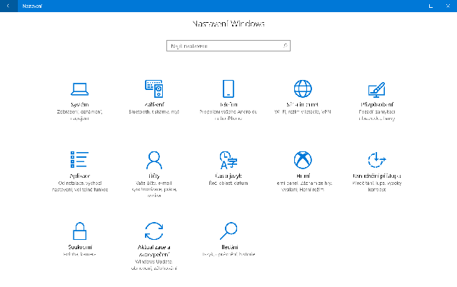Click the Nastavení title bar label
This screenshot has height=287, width=457.
(32, 6)
